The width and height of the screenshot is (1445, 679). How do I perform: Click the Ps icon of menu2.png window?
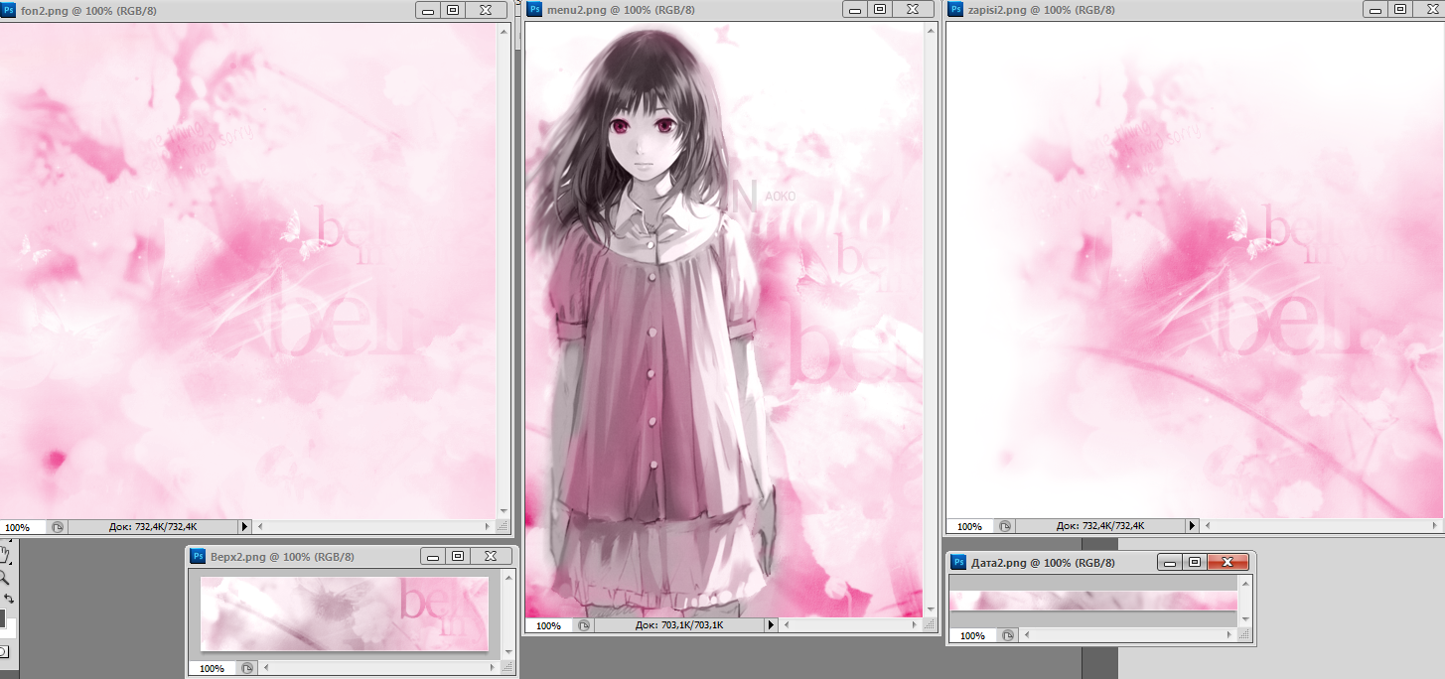coord(534,10)
